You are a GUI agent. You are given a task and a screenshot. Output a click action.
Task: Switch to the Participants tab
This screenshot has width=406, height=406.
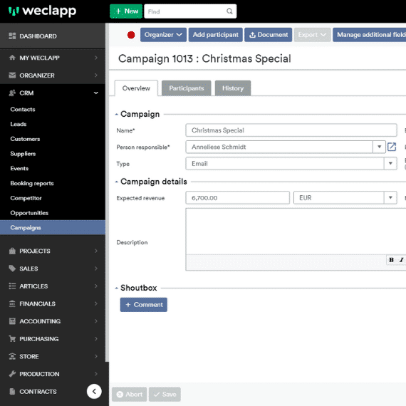(187, 88)
